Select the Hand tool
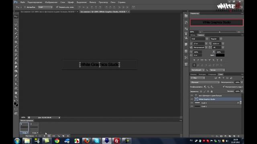The image size is (257, 144). pyautogui.click(x=16, y=93)
